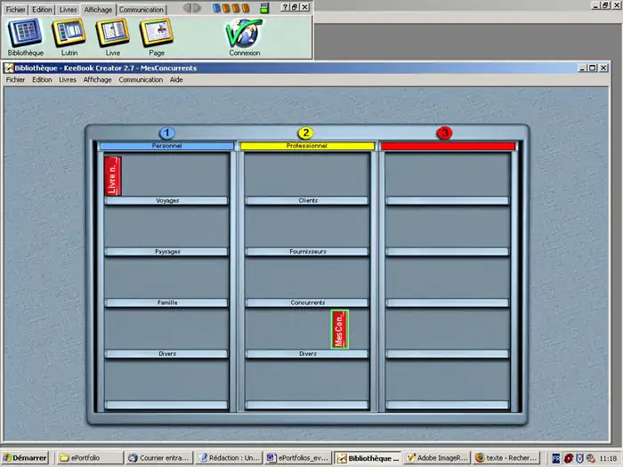Switch to the Livres tab
The height and width of the screenshot is (467, 623).
click(x=68, y=9)
